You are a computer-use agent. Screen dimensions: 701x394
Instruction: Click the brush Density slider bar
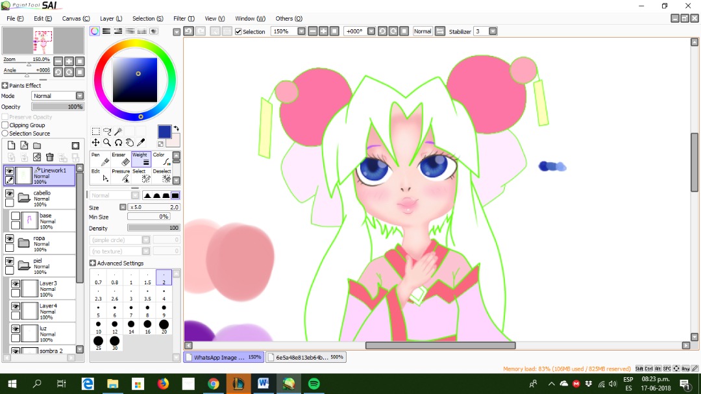154,228
